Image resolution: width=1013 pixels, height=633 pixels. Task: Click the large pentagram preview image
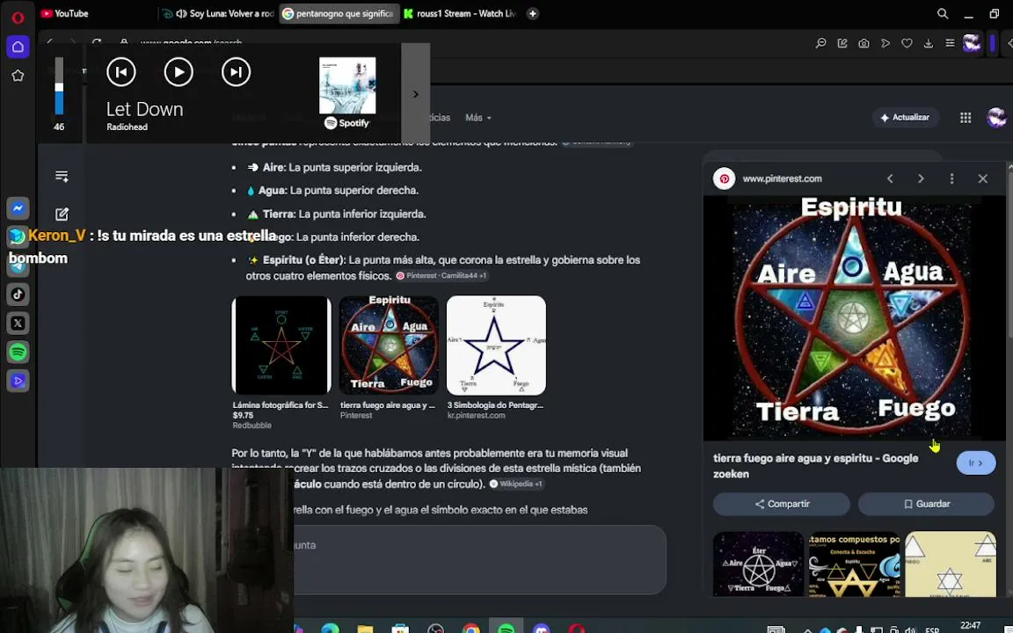(854, 317)
